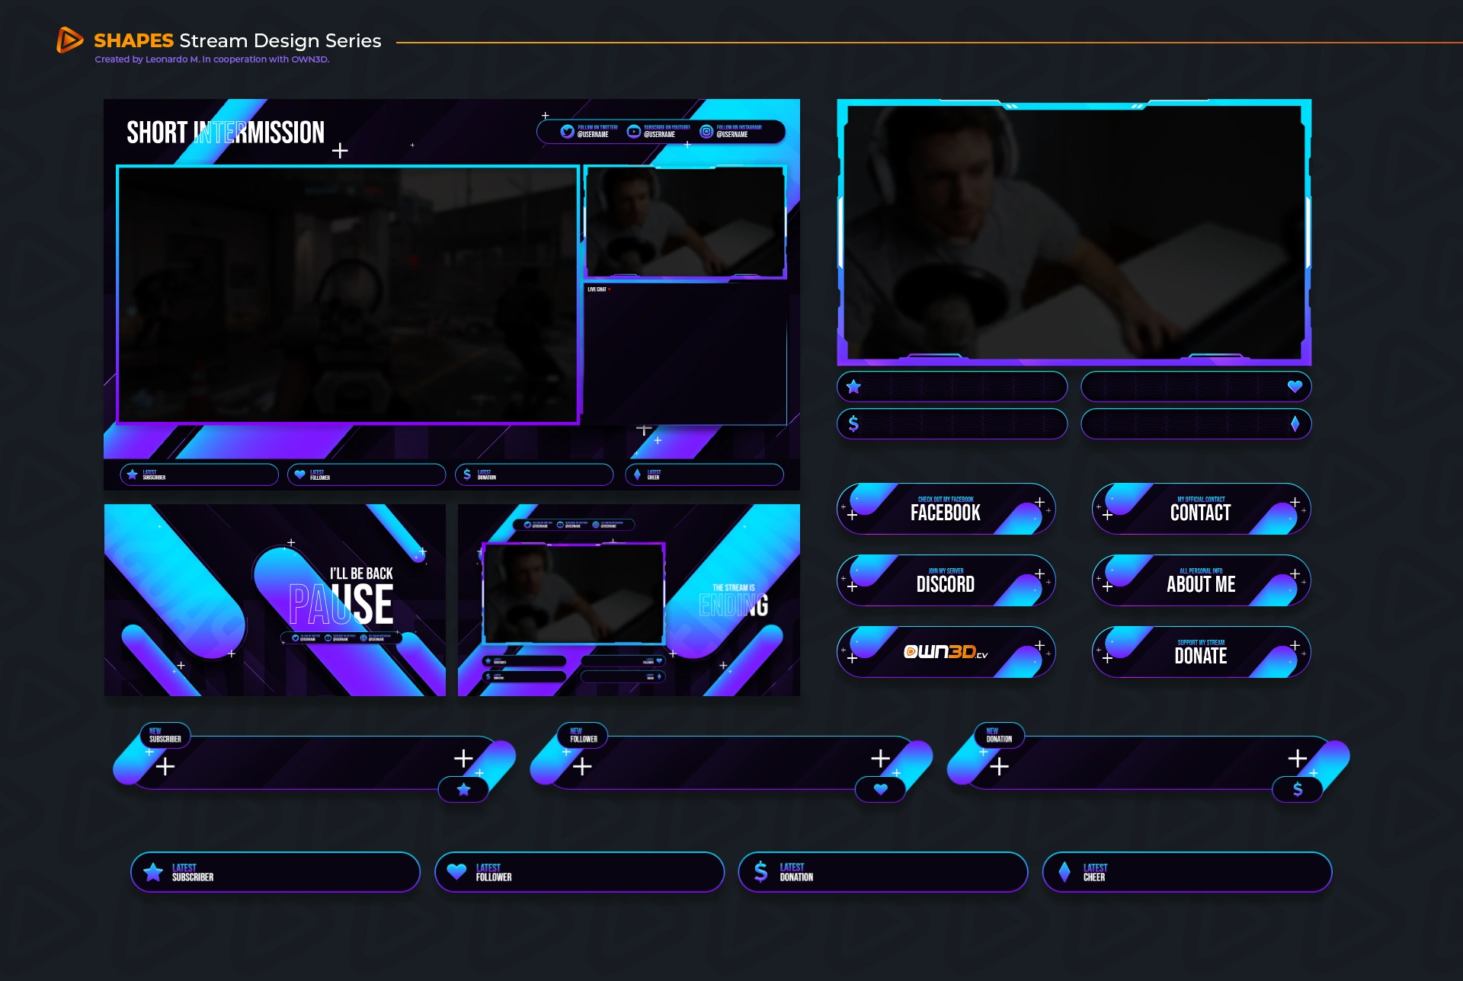Click the FACEBOOK panel button

pos(946,509)
